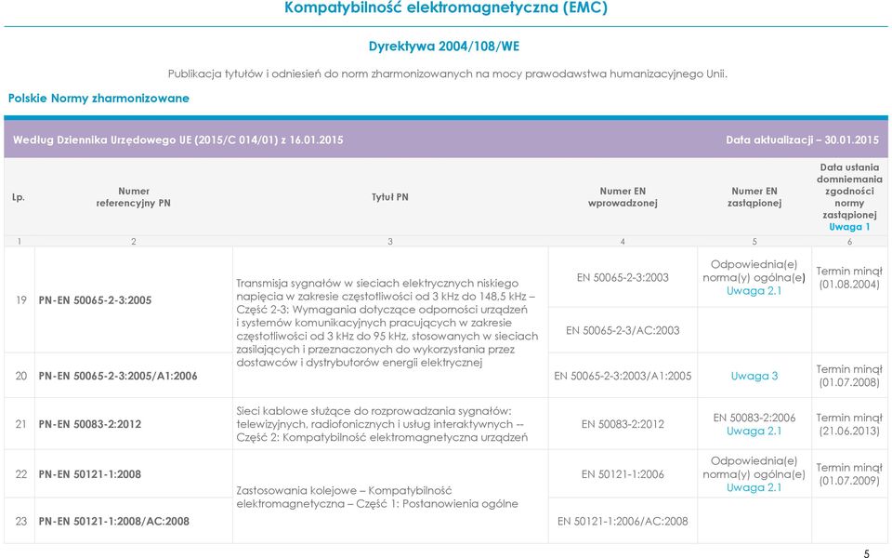This screenshot has height=558, width=892.
Task: Click EN 50065-2-3:2003 cell
Action: tap(623, 277)
